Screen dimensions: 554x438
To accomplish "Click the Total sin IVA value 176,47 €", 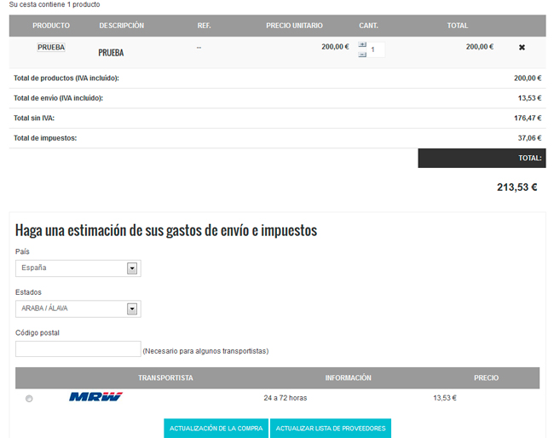I will pyautogui.click(x=528, y=118).
